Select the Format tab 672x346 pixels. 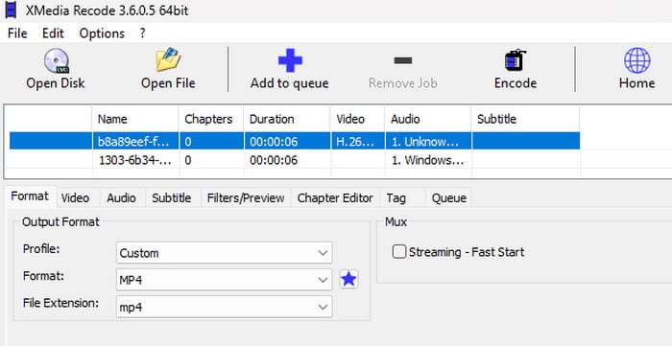(x=30, y=196)
